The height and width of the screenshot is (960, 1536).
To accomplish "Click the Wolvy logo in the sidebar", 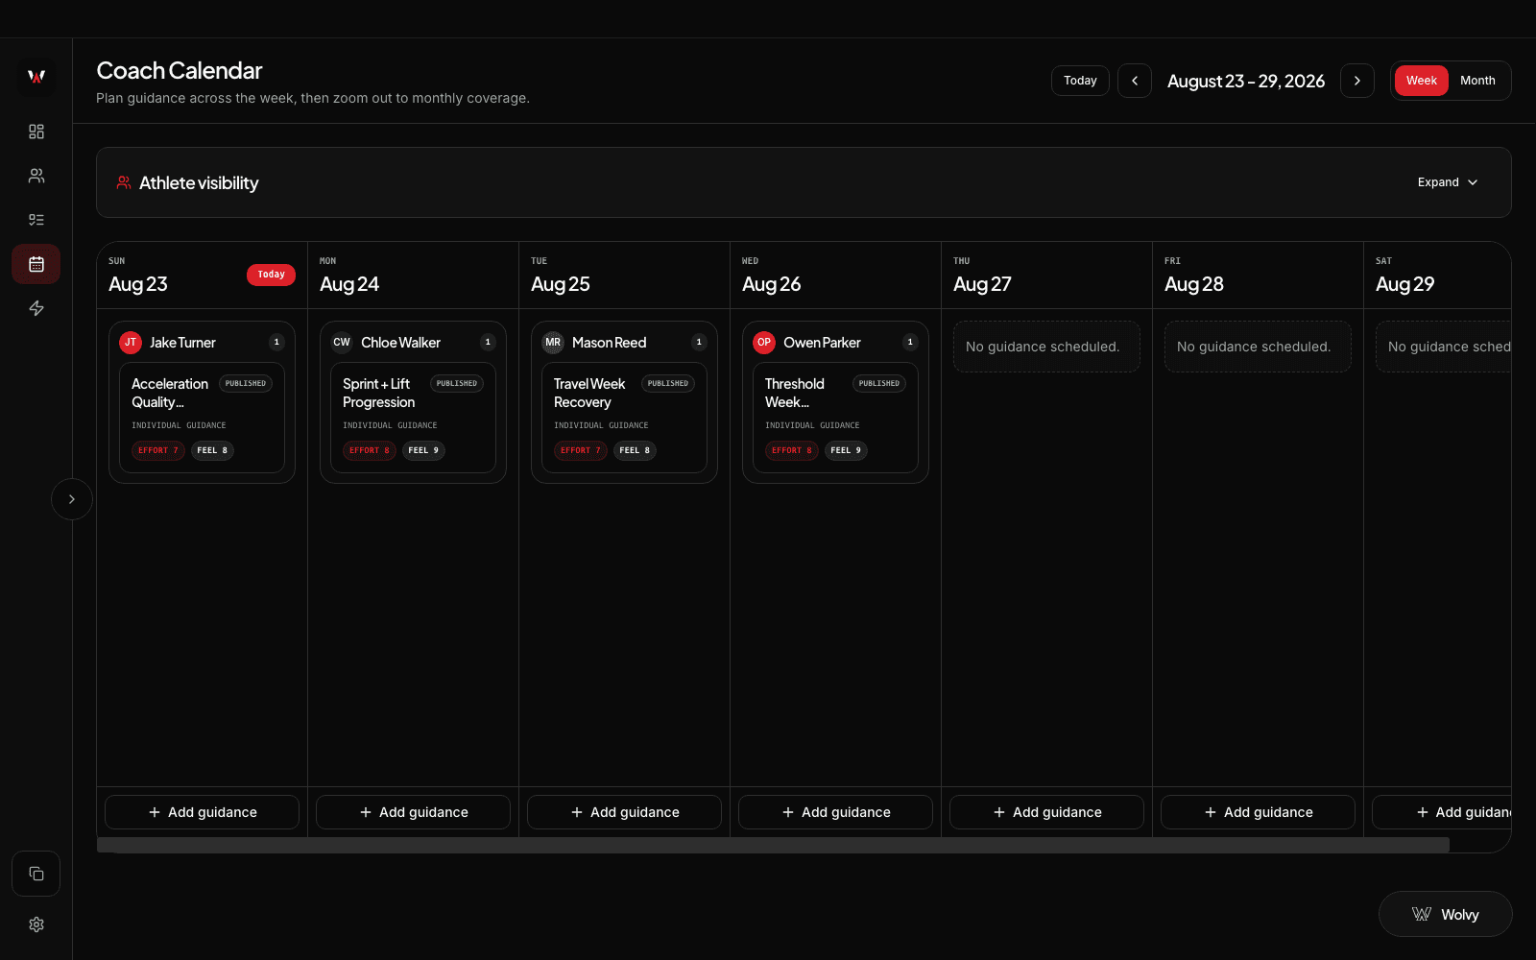I will click(36, 77).
